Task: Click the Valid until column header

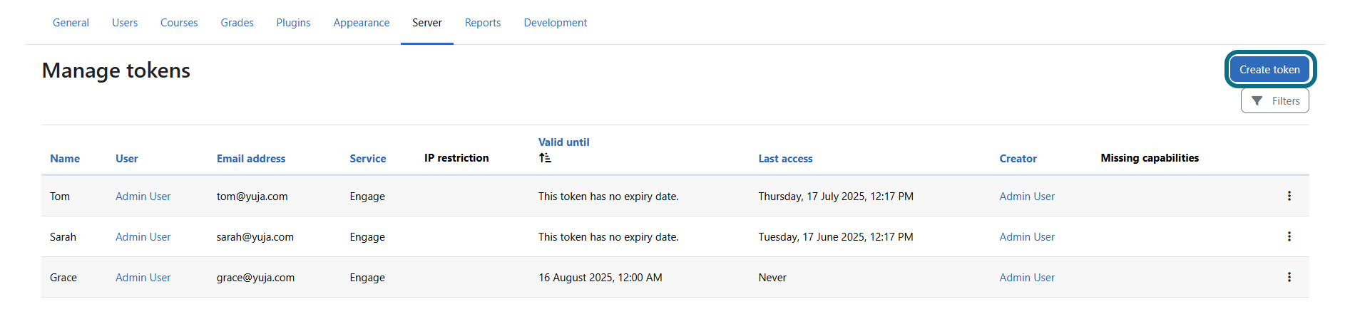Action: (563, 142)
